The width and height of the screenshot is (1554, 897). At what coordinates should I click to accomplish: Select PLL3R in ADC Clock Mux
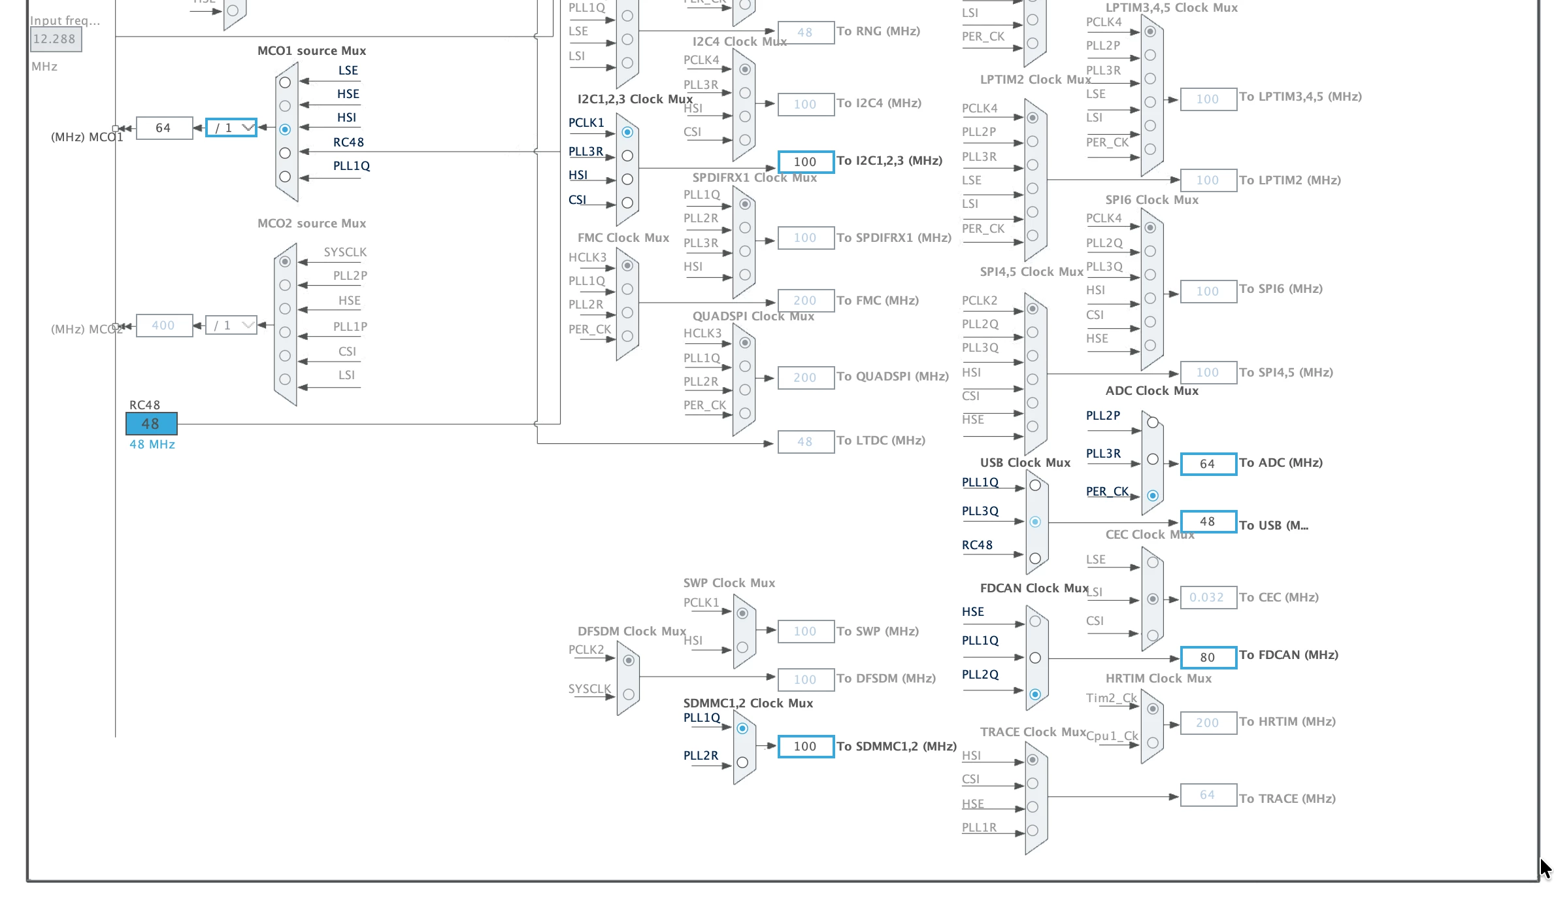coord(1153,459)
